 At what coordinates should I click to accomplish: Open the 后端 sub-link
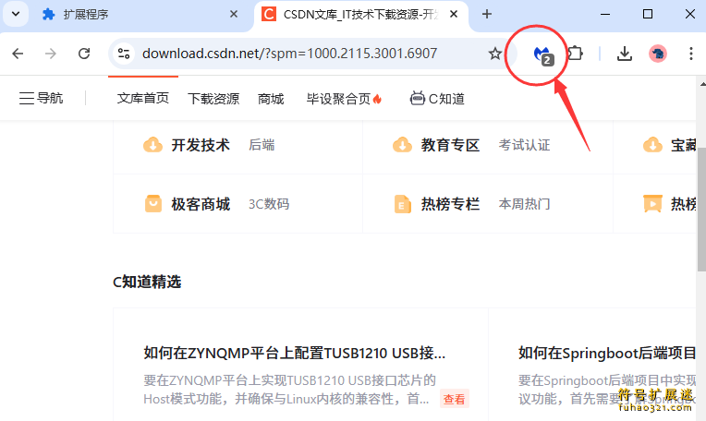[x=262, y=145]
